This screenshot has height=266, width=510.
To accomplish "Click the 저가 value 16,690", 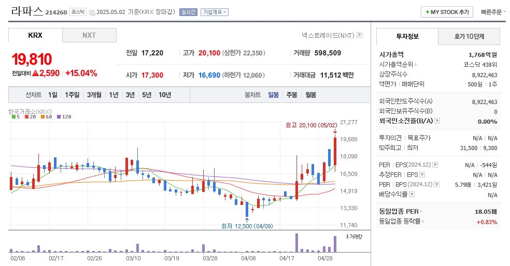I will (209, 76).
